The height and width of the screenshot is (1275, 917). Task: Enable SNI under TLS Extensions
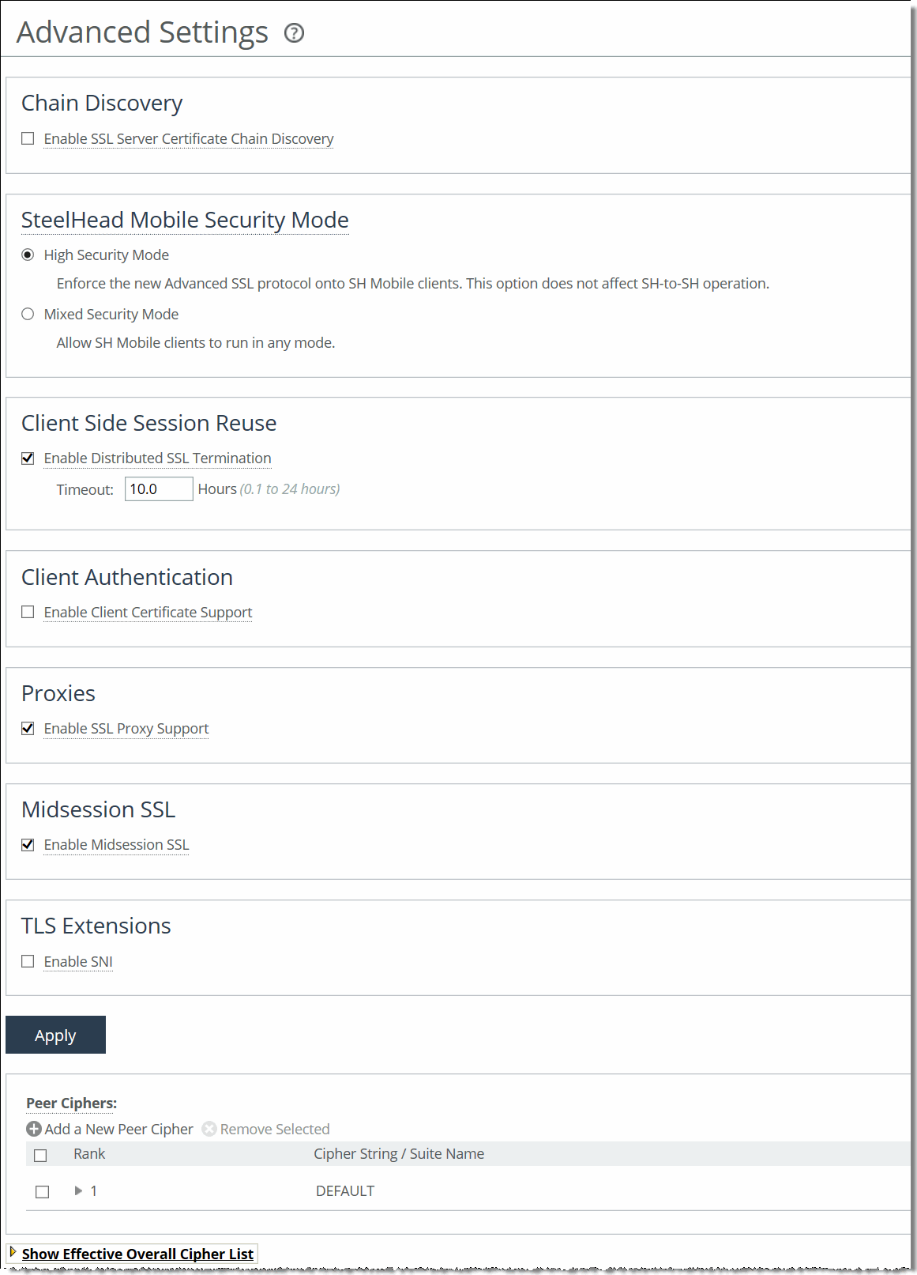28,960
